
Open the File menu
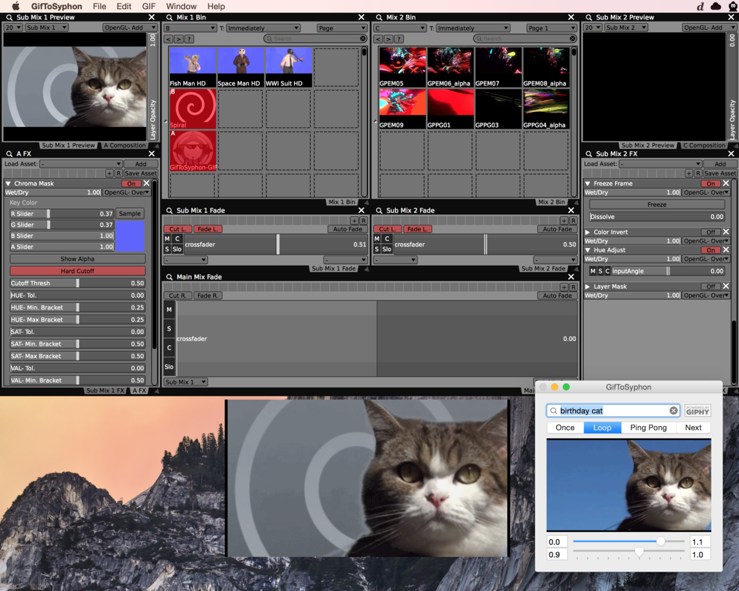pos(100,6)
